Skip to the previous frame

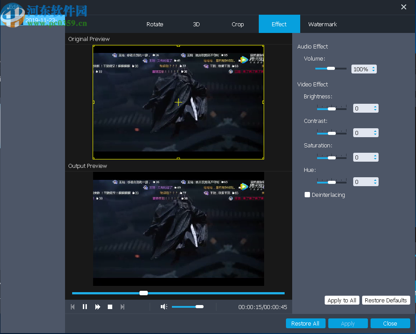pos(73,306)
